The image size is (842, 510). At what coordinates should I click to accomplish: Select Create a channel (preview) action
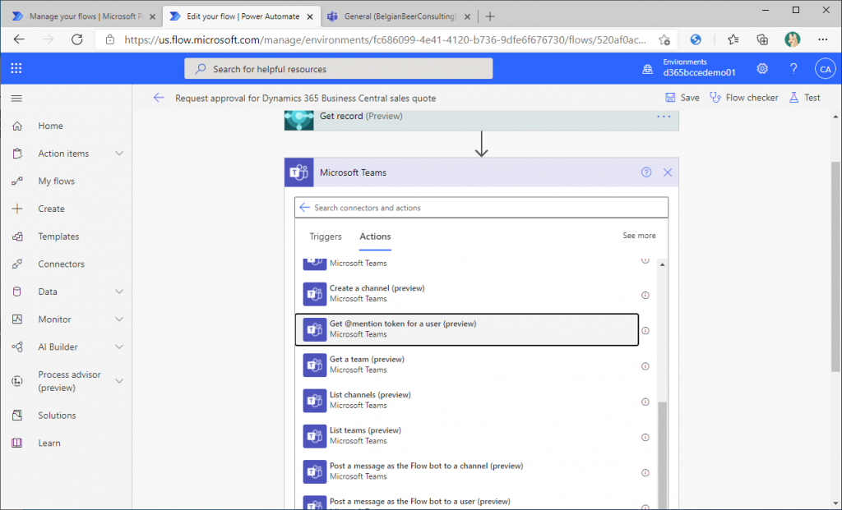pos(467,293)
